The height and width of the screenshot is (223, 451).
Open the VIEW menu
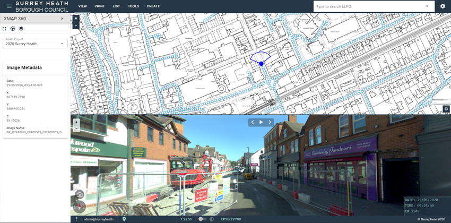click(x=83, y=6)
